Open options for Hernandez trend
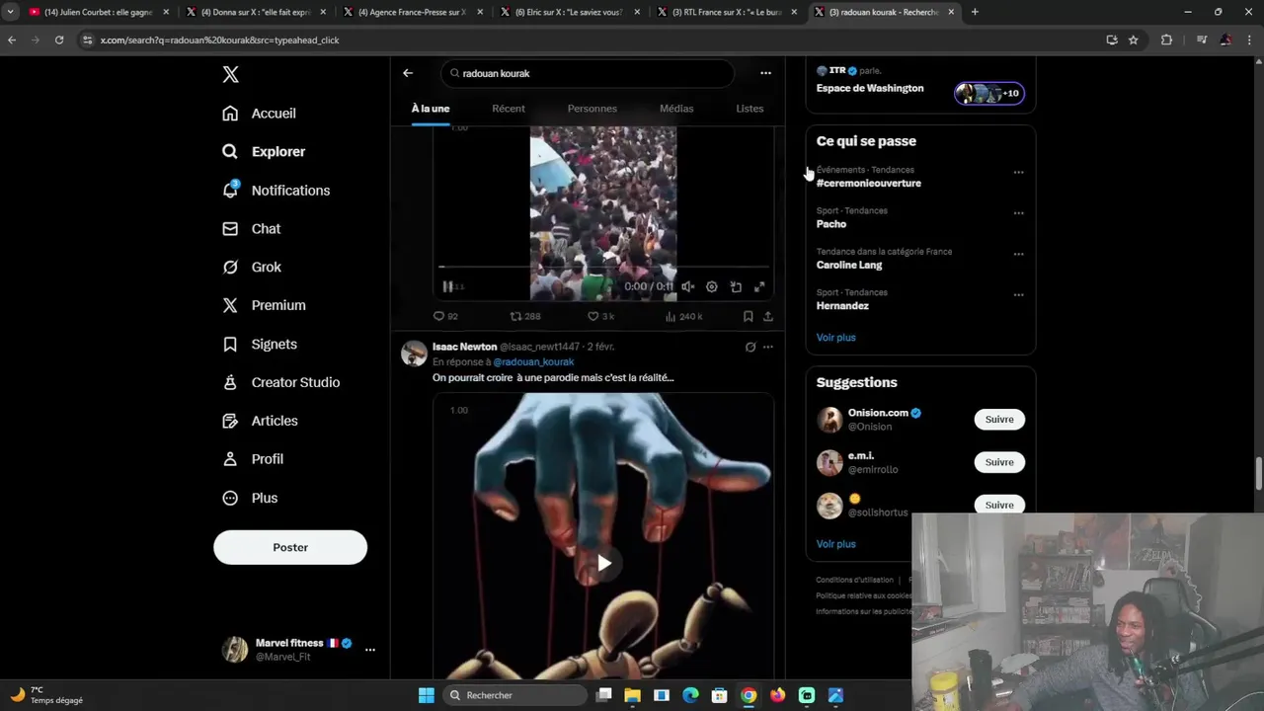 tap(1018, 295)
